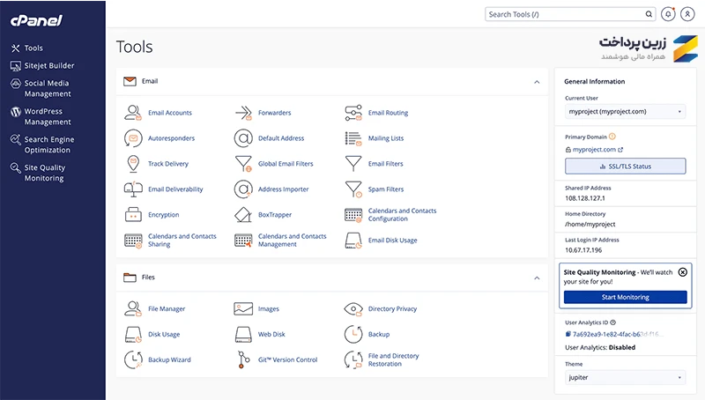This screenshot has height=400, width=705.
Task: Dismiss the Site Quality Monitoring banner
Action: (x=682, y=272)
